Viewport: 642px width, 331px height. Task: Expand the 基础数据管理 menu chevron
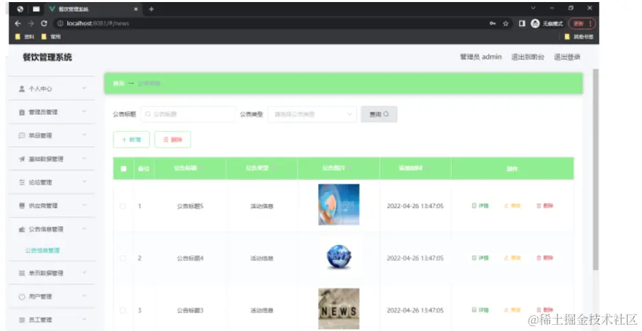pos(85,159)
